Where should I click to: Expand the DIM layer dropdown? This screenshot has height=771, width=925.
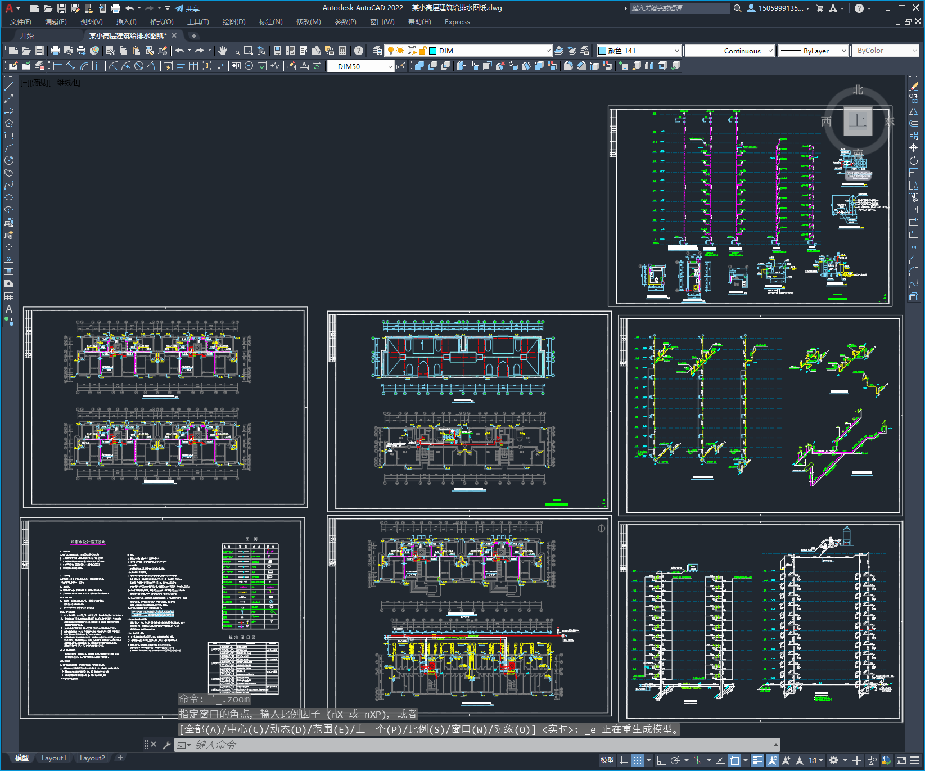click(x=548, y=51)
